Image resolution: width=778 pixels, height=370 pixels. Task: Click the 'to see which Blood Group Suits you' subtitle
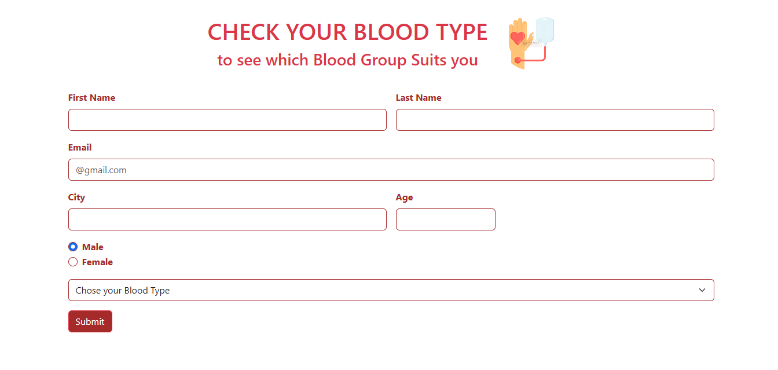click(x=347, y=60)
